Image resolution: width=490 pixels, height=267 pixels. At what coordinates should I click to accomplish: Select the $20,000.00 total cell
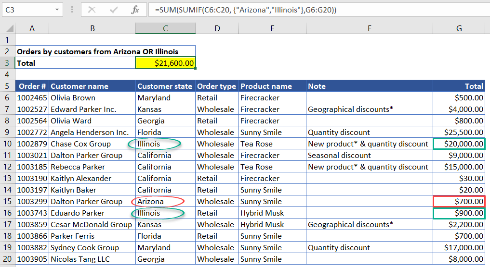[x=459, y=144]
